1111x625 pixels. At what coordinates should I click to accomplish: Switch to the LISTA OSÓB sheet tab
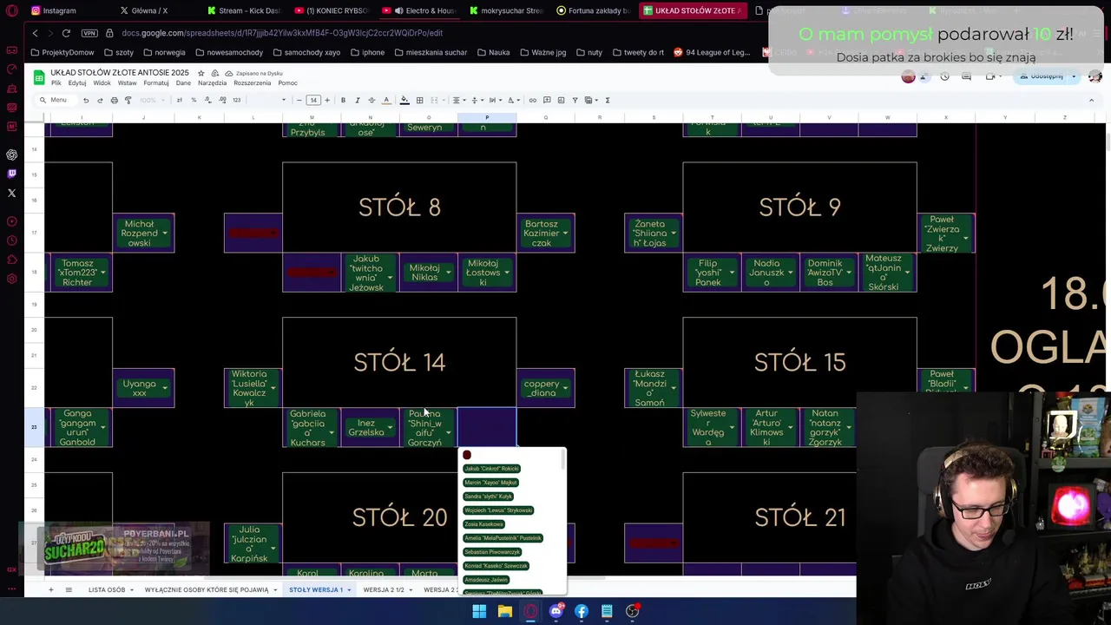[x=107, y=590]
